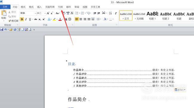Click the Cut (剪切) scissors button
The height and width of the screenshot is (108, 194).
(12, 12)
